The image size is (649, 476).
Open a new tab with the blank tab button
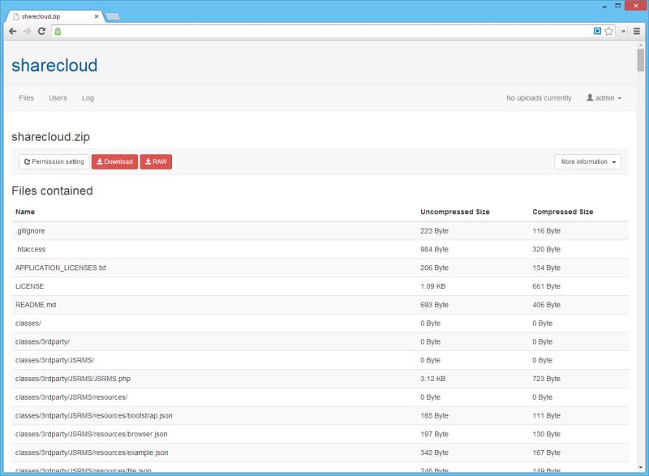pos(113,16)
